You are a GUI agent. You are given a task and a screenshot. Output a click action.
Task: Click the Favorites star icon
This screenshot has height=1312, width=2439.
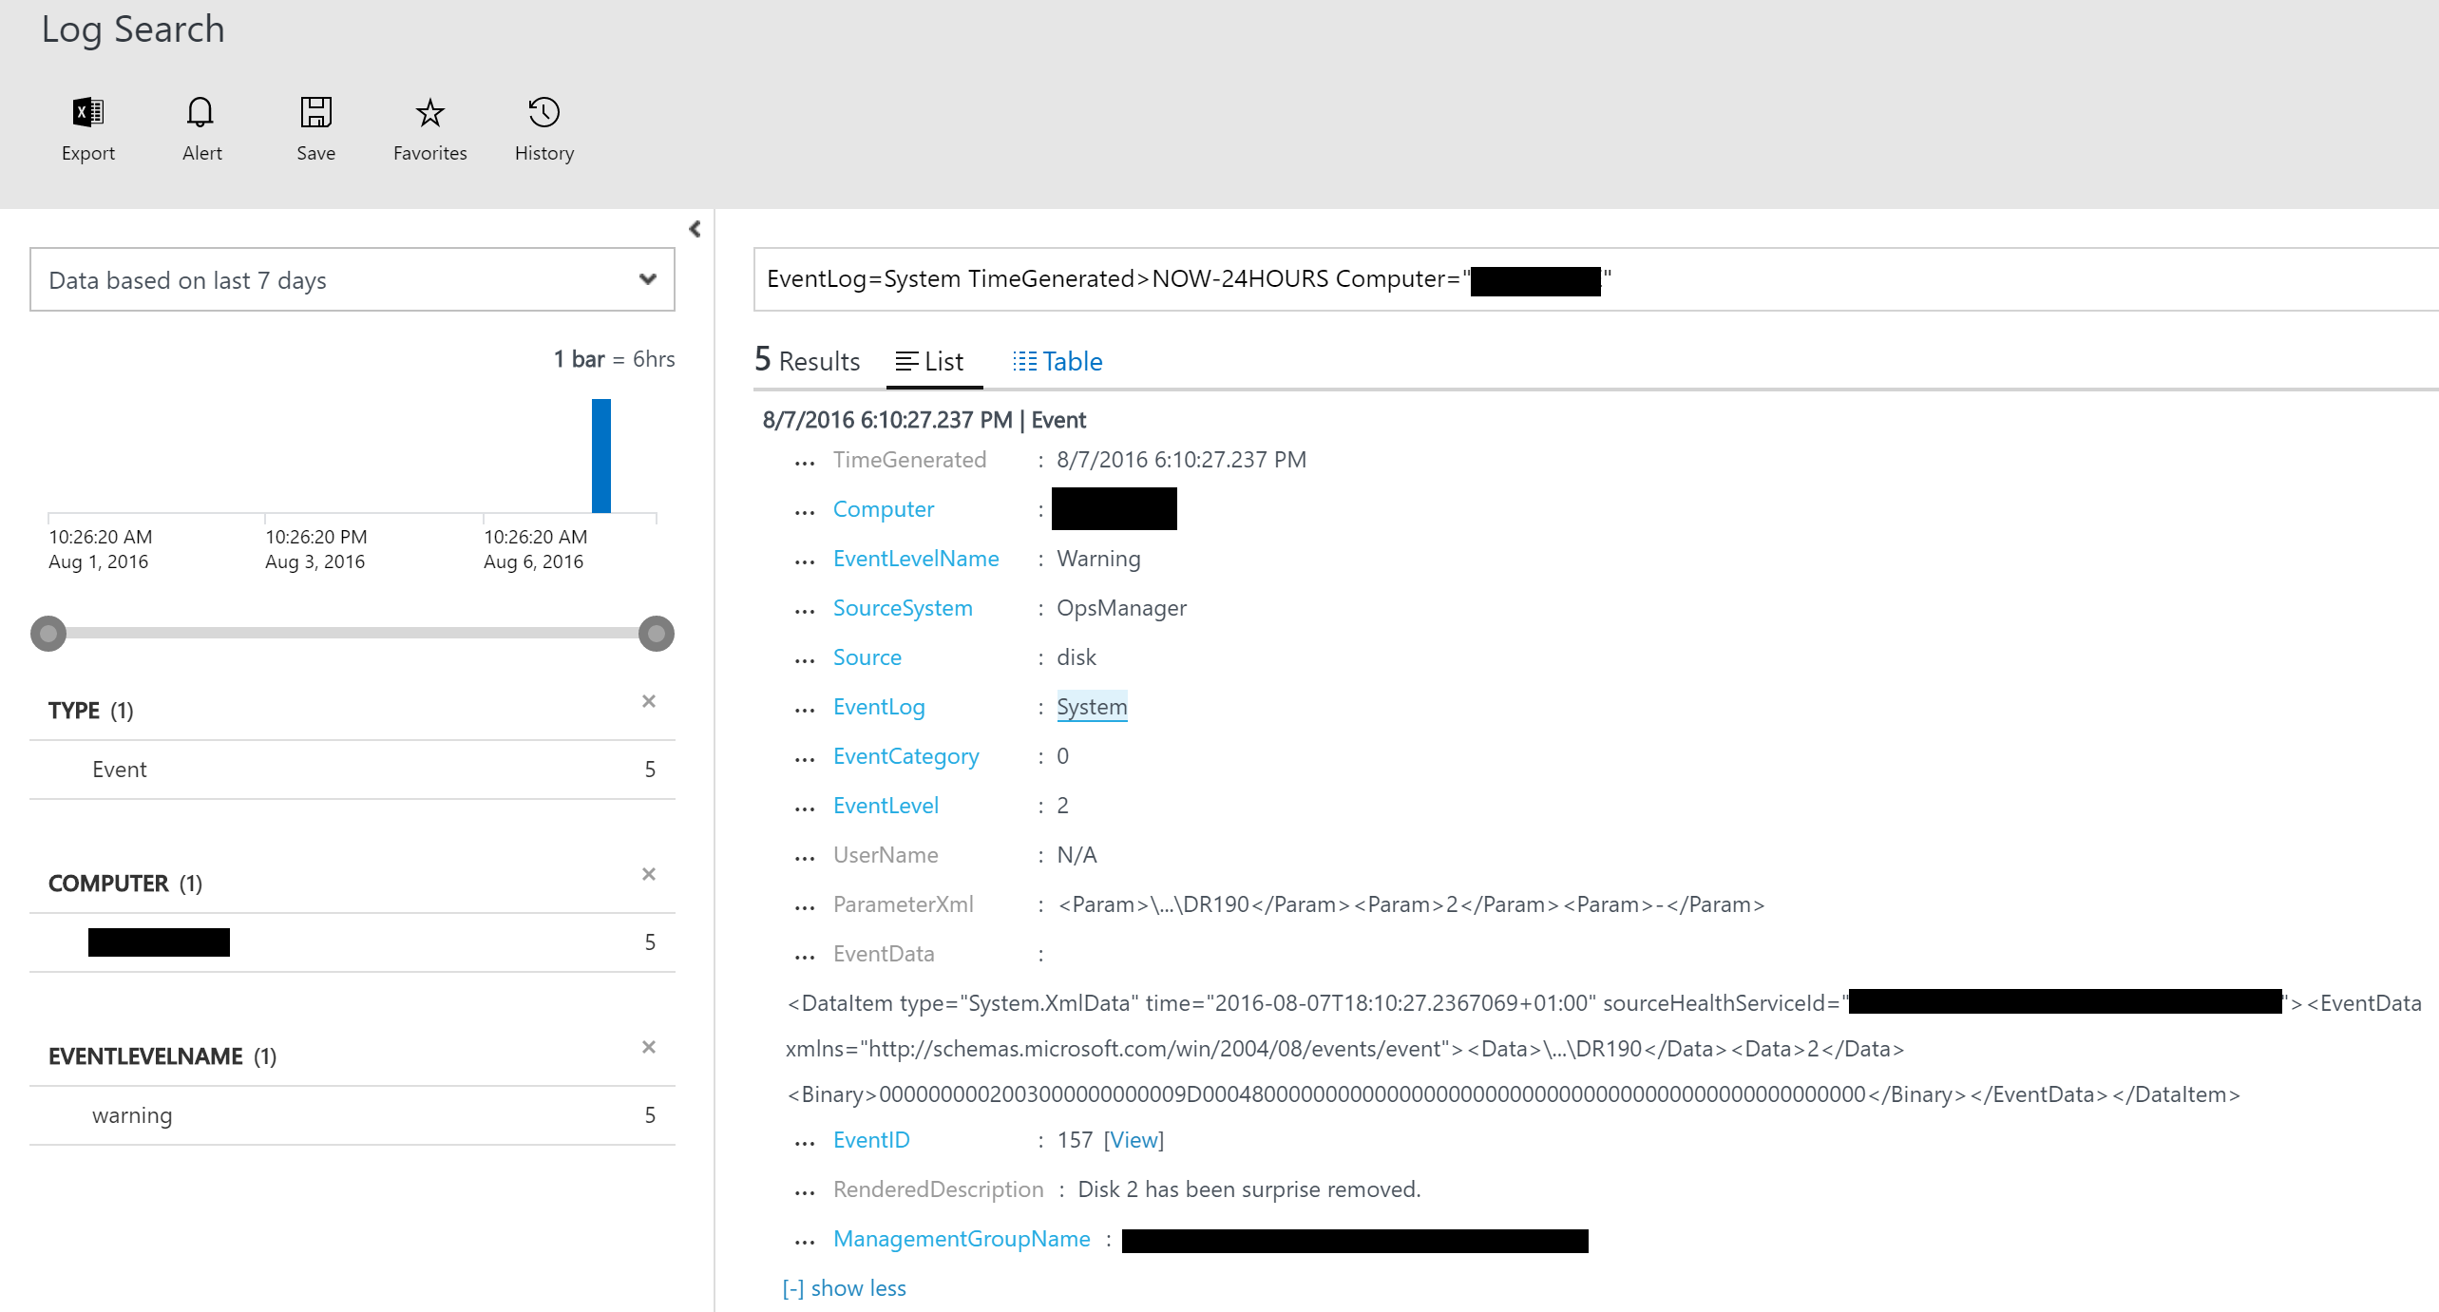[x=429, y=111]
